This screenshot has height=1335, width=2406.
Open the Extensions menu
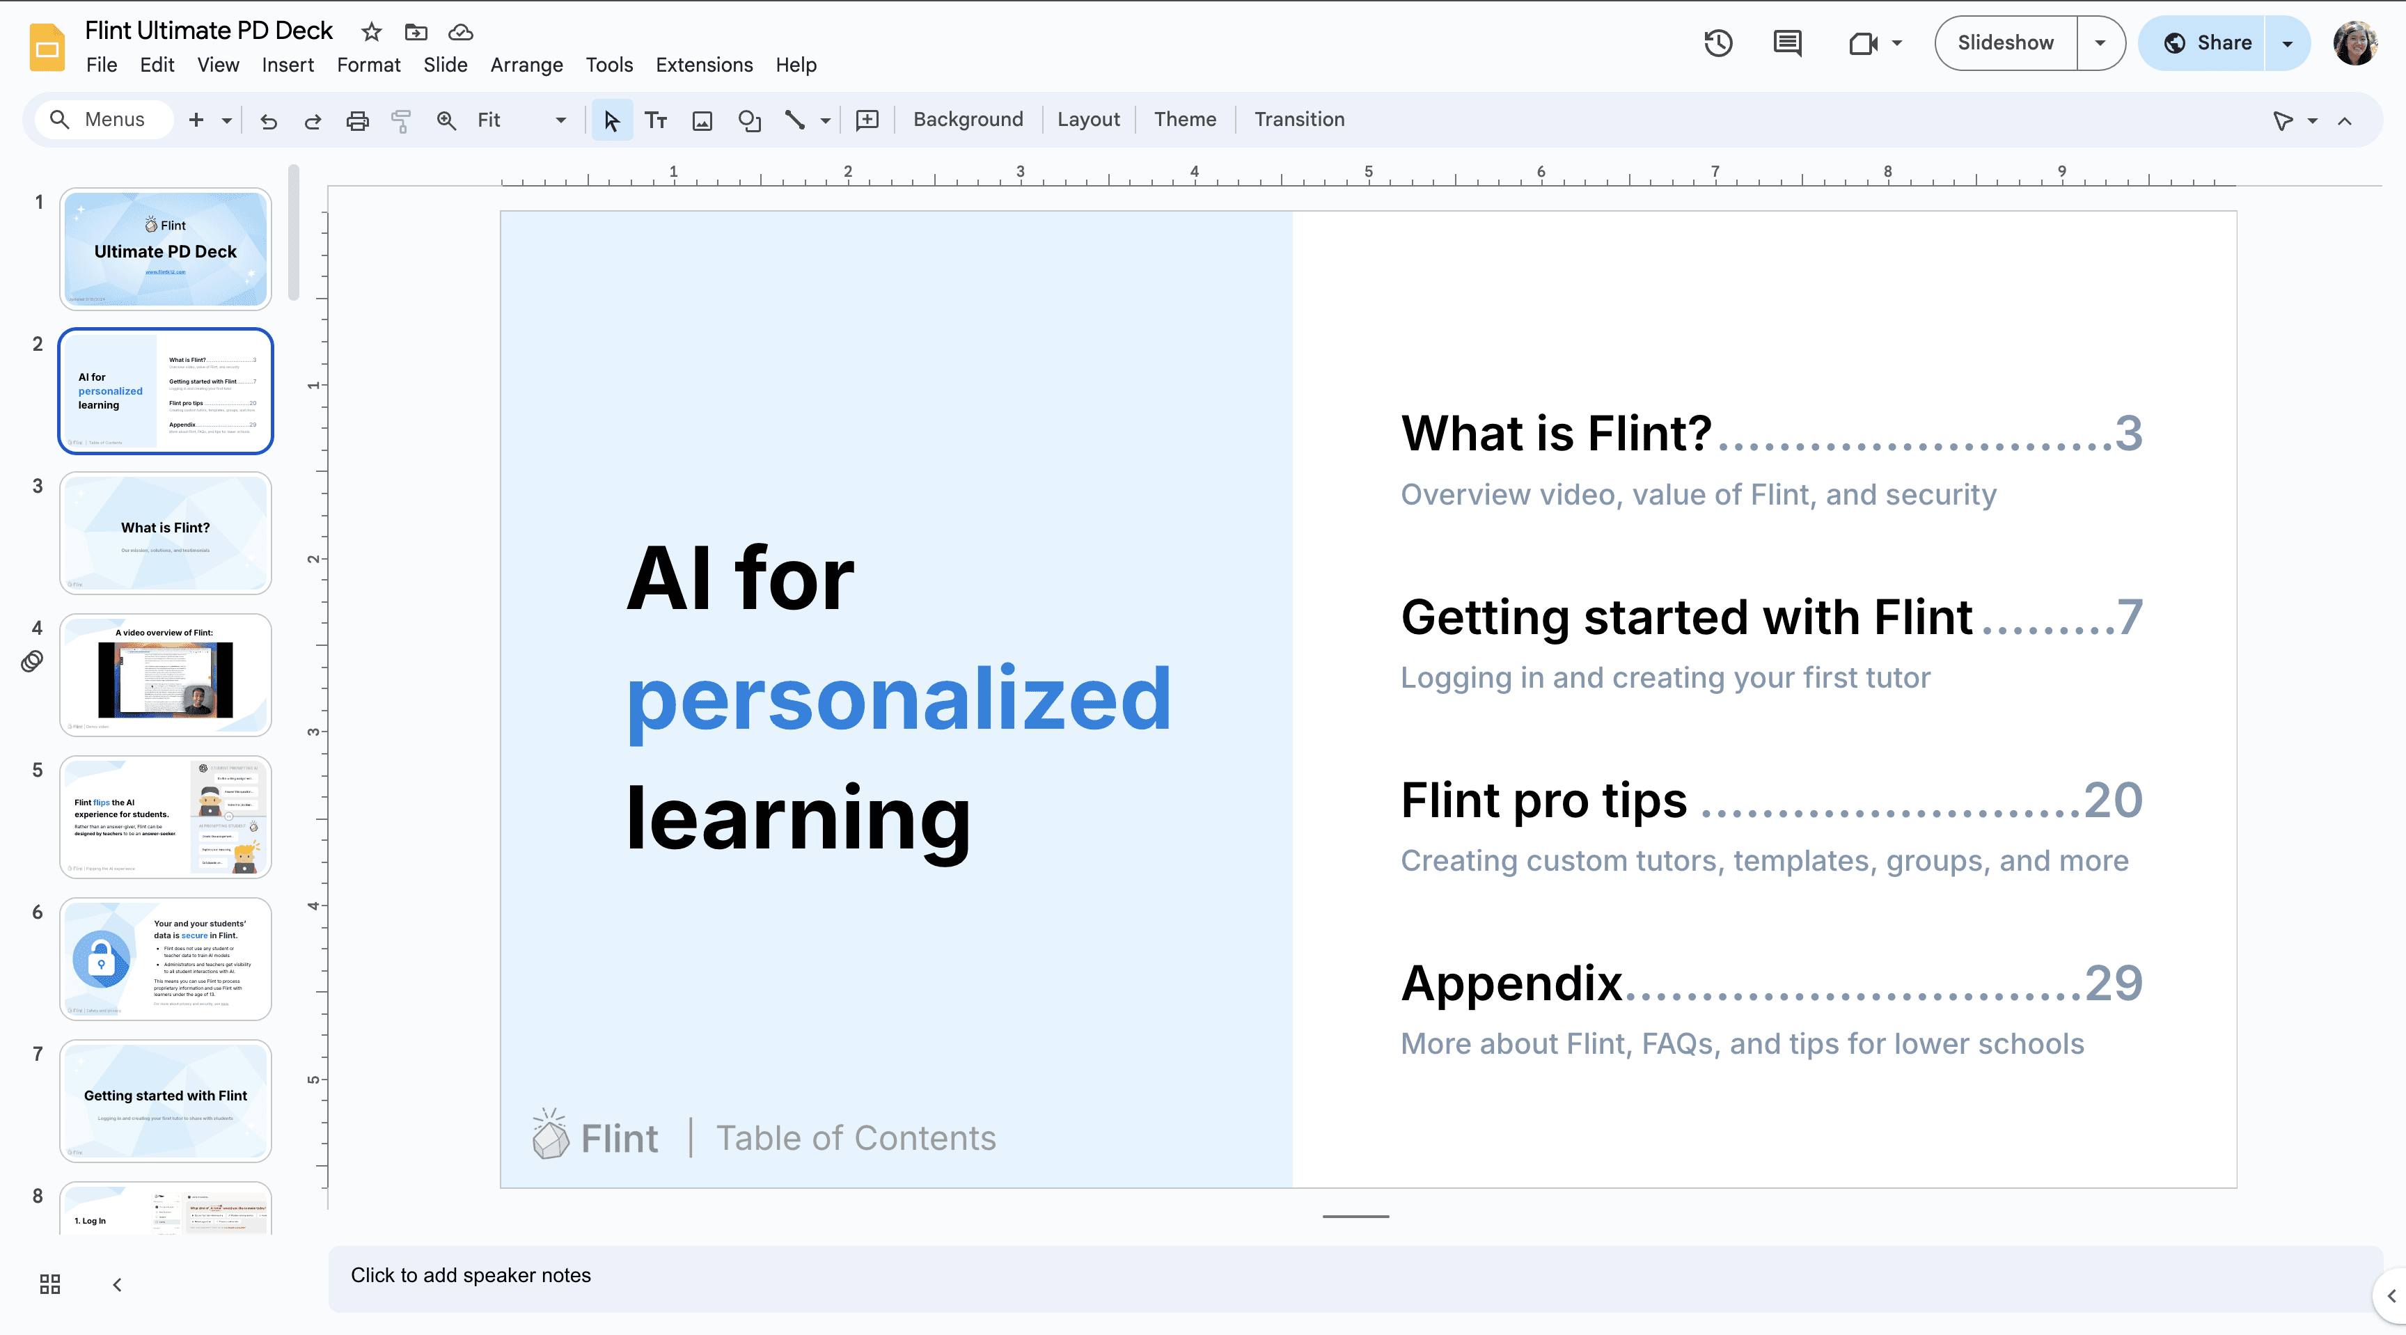click(705, 65)
